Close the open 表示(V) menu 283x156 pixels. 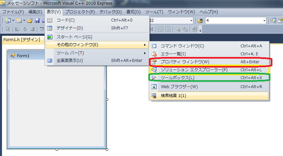point(54,12)
